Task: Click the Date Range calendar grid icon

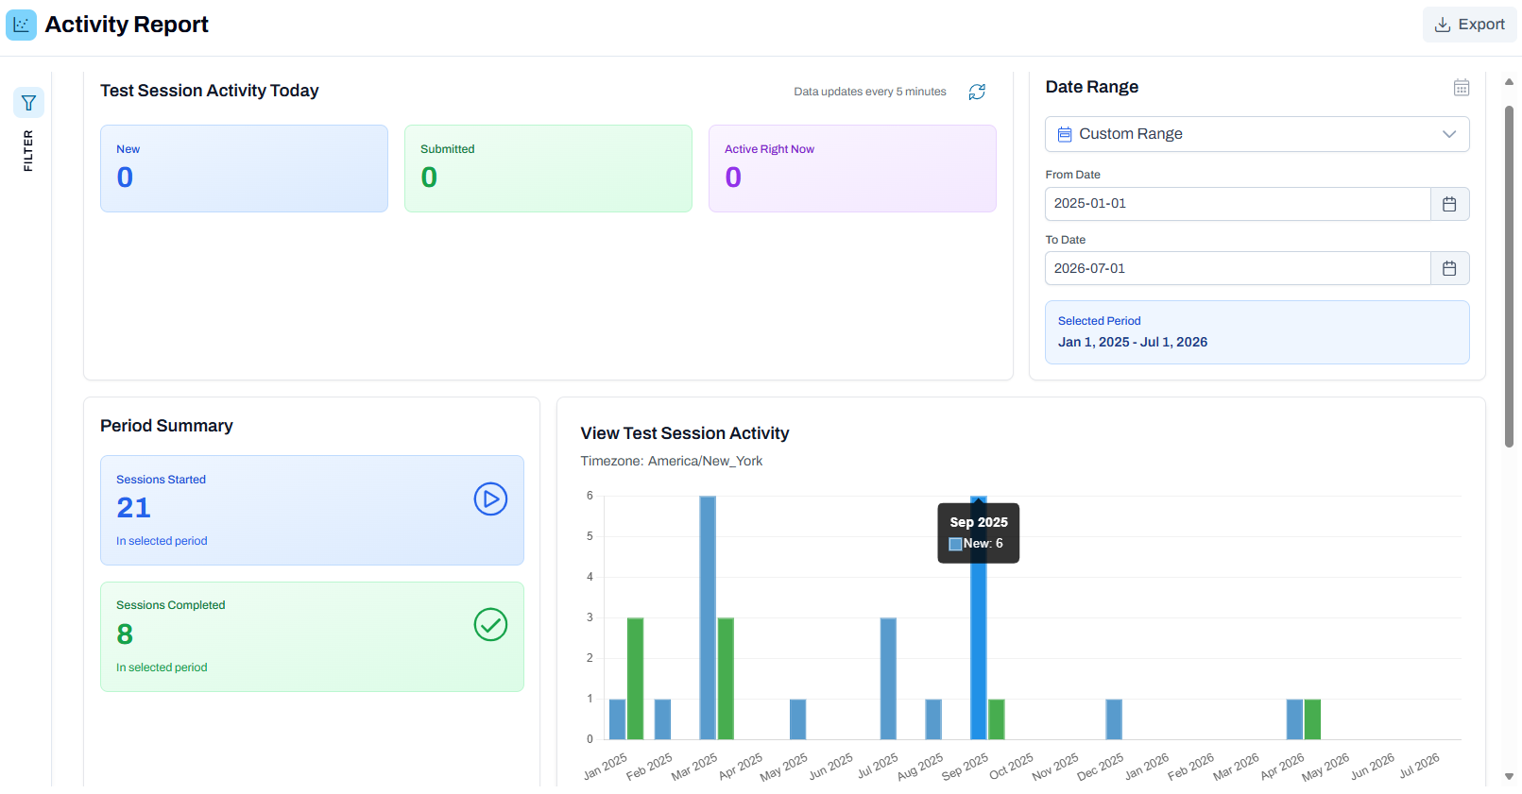Action: pyautogui.click(x=1462, y=88)
